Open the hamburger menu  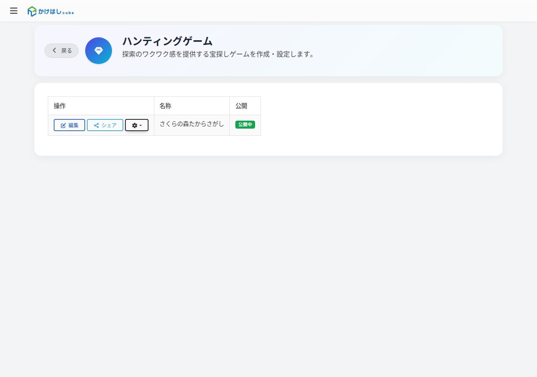pos(14,11)
